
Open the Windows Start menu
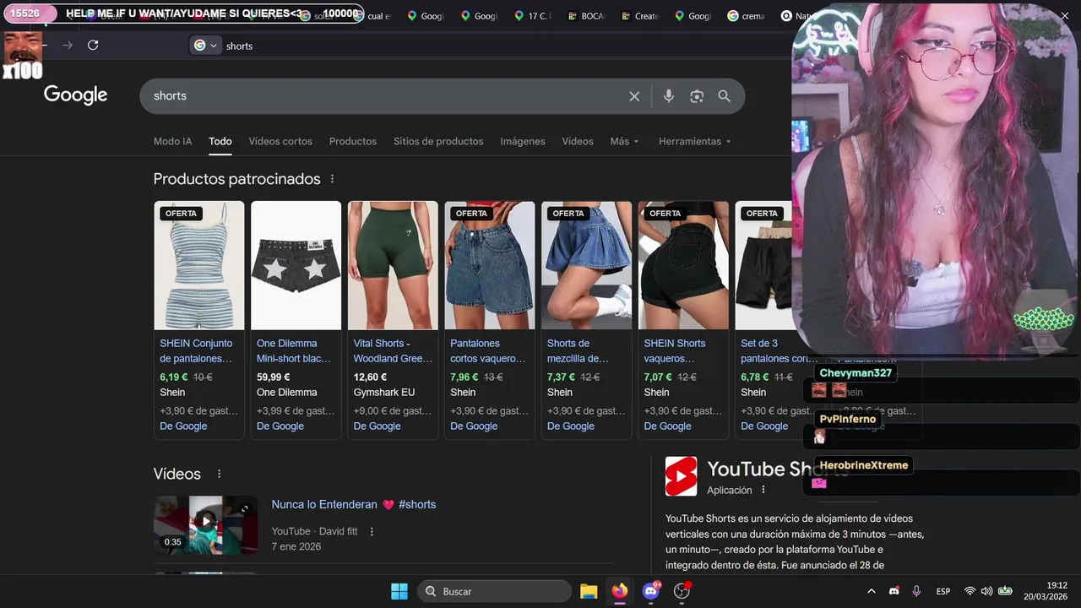tap(399, 591)
